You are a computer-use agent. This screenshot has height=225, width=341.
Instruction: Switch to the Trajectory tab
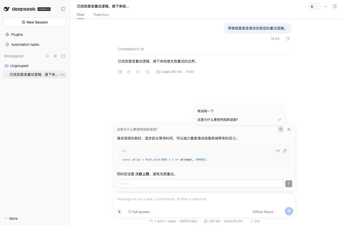[x=101, y=15]
